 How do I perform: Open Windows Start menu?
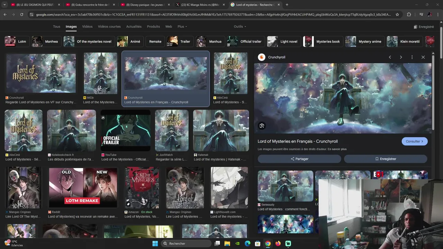point(155,243)
